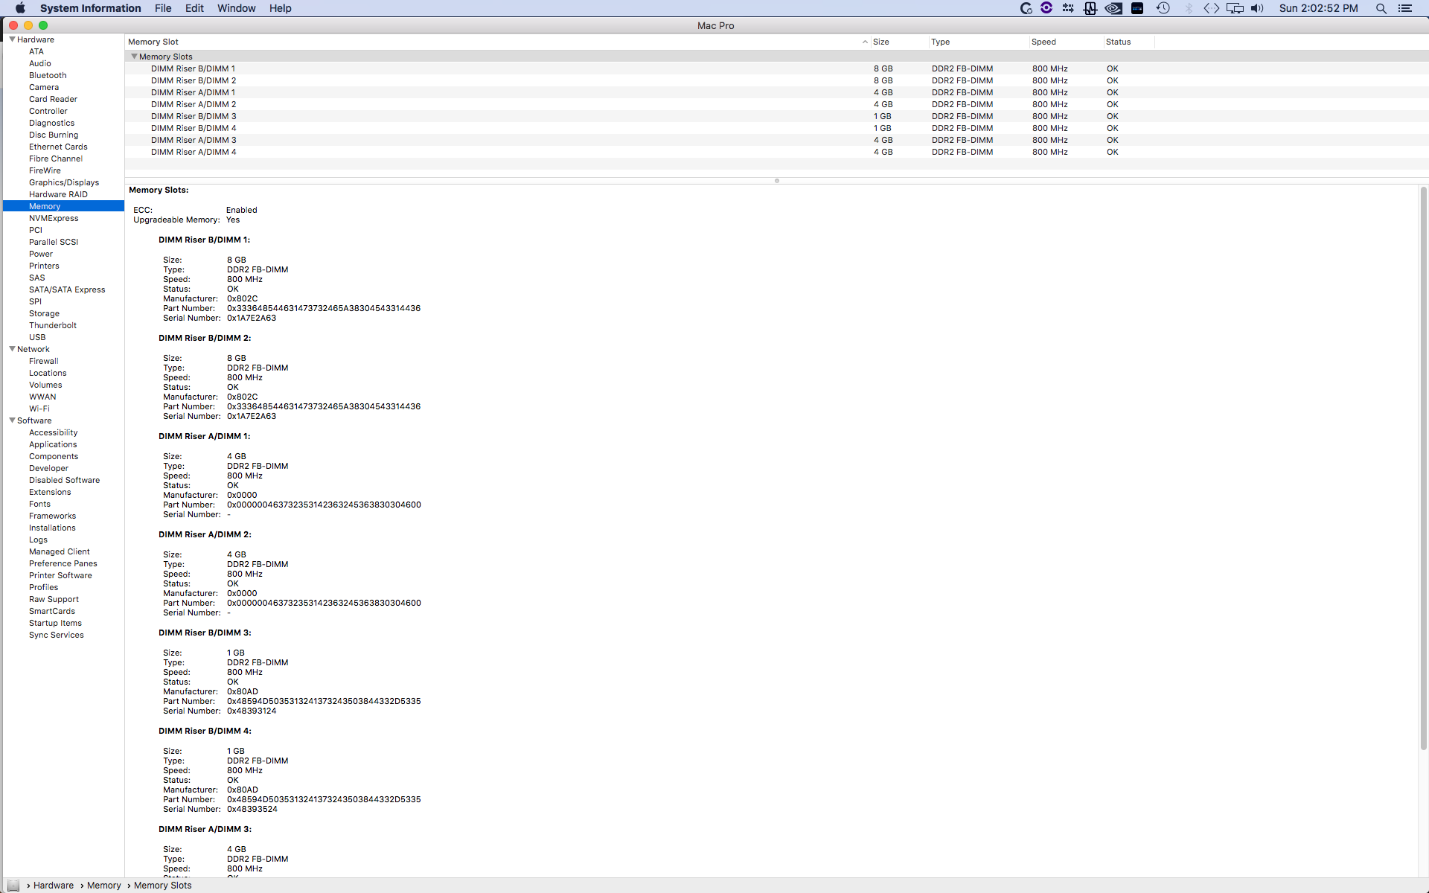This screenshot has width=1429, height=893.
Task: Click Memory in bottom path bar
Action: [x=103, y=886]
